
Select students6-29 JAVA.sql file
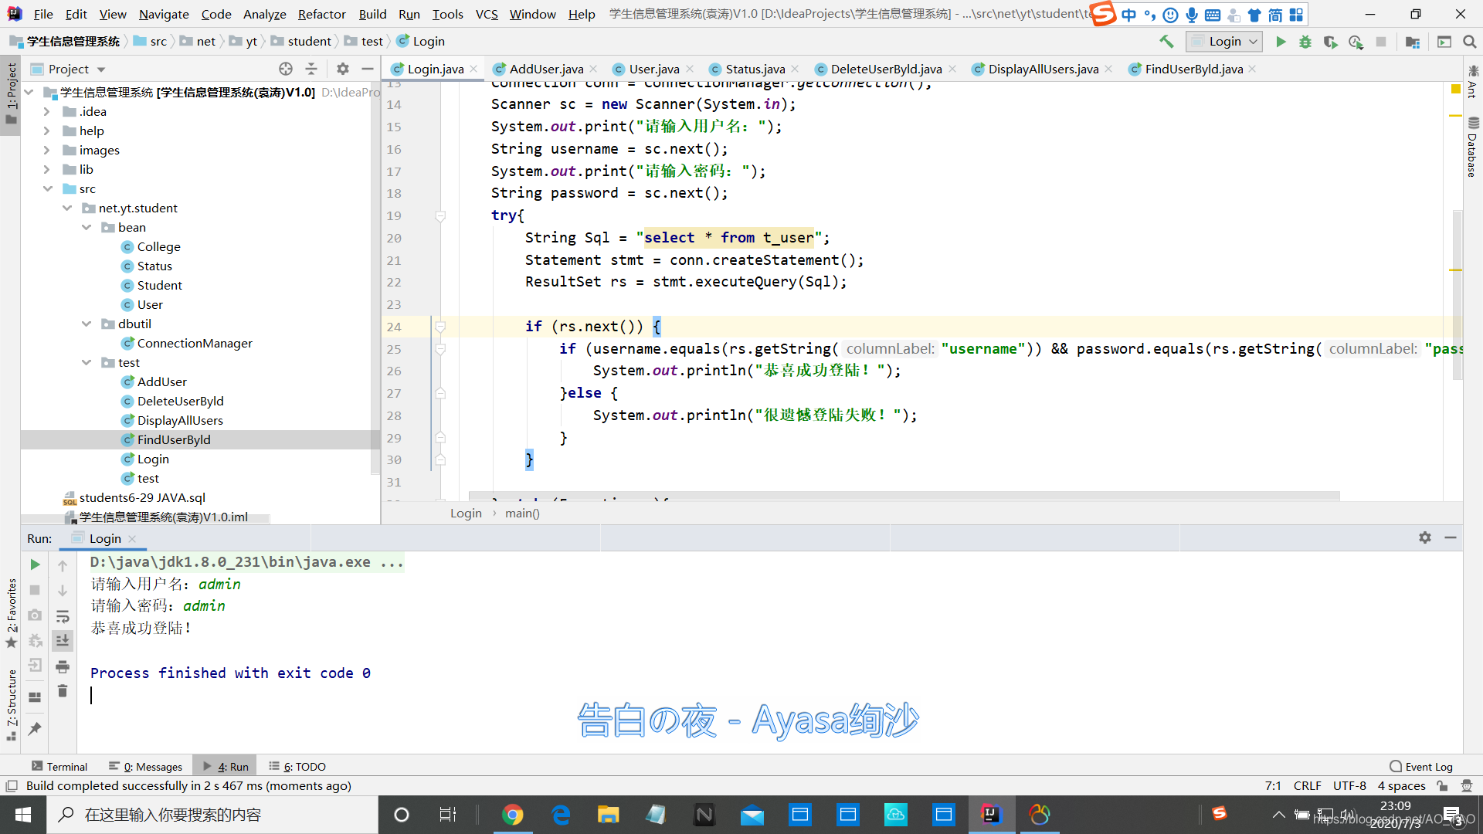pos(142,498)
